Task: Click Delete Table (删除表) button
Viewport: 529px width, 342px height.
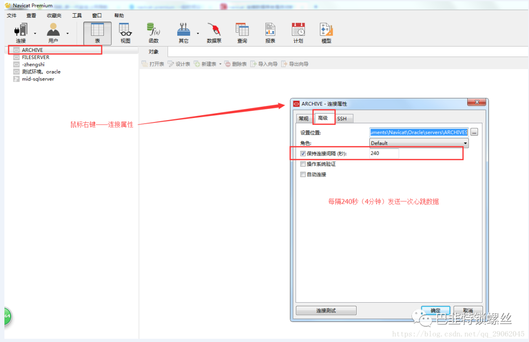Action: [236, 64]
